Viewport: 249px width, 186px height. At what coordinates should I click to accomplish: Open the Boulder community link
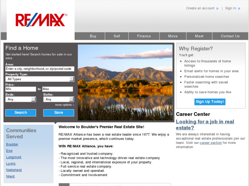[12, 144]
